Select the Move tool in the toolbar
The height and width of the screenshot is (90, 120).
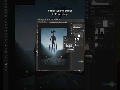37,24
